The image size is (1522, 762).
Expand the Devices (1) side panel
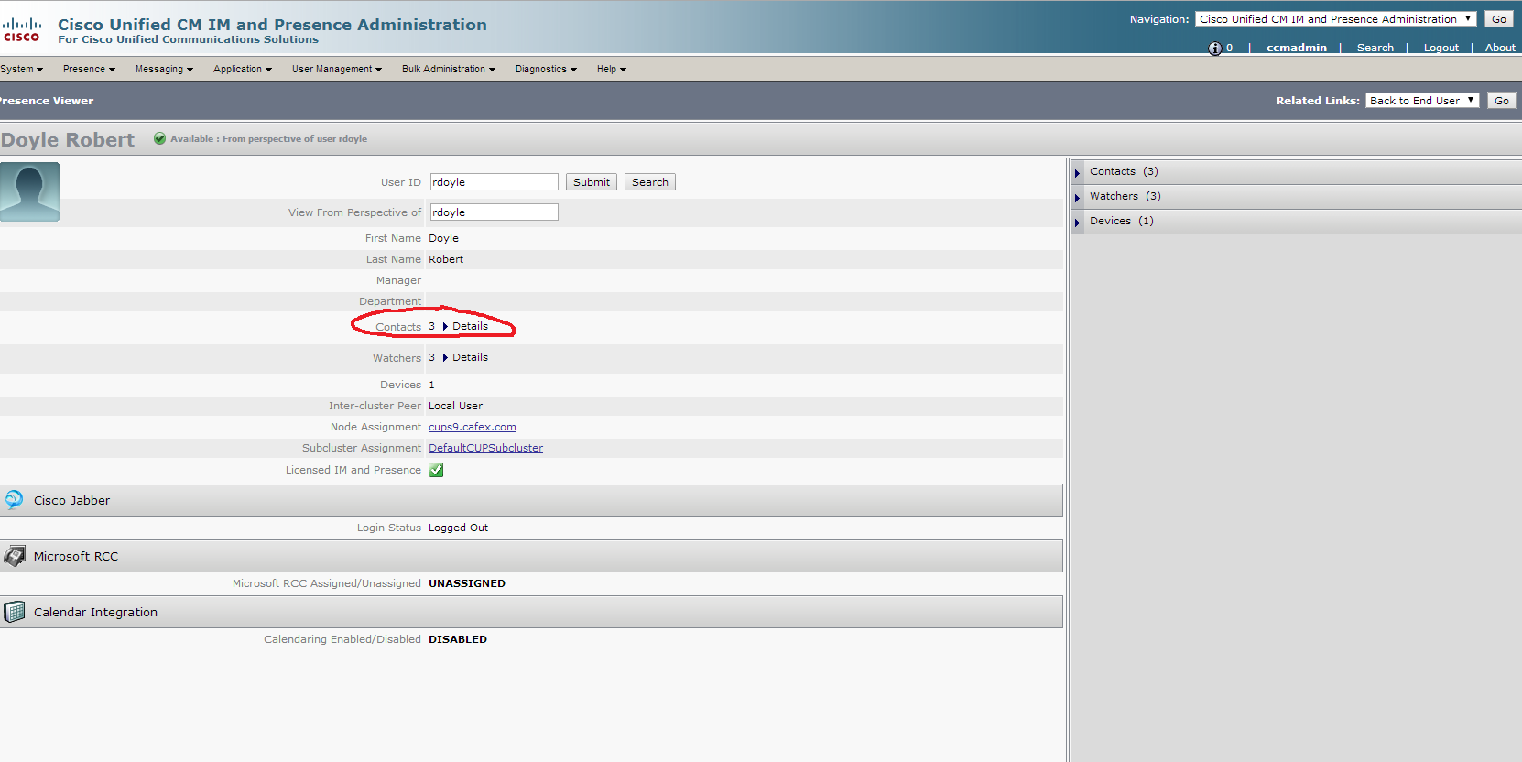[x=1296, y=221]
